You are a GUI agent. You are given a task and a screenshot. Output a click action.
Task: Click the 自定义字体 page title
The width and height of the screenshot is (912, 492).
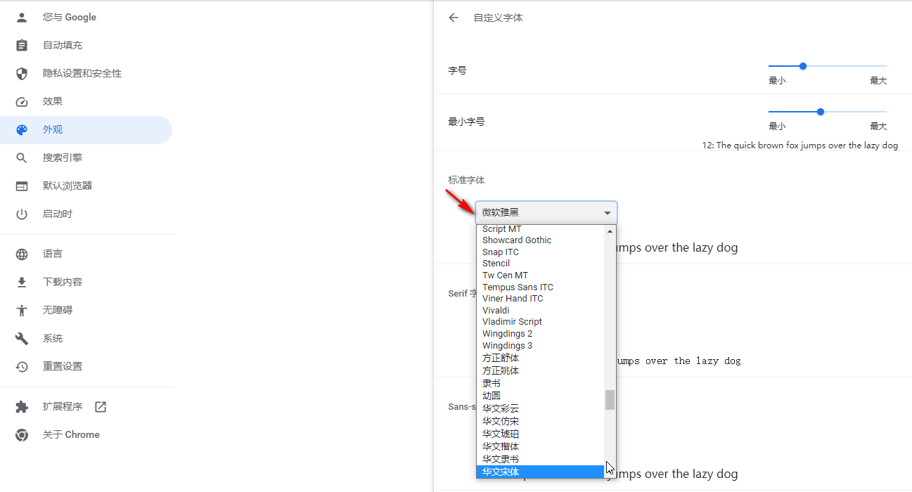pos(499,18)
